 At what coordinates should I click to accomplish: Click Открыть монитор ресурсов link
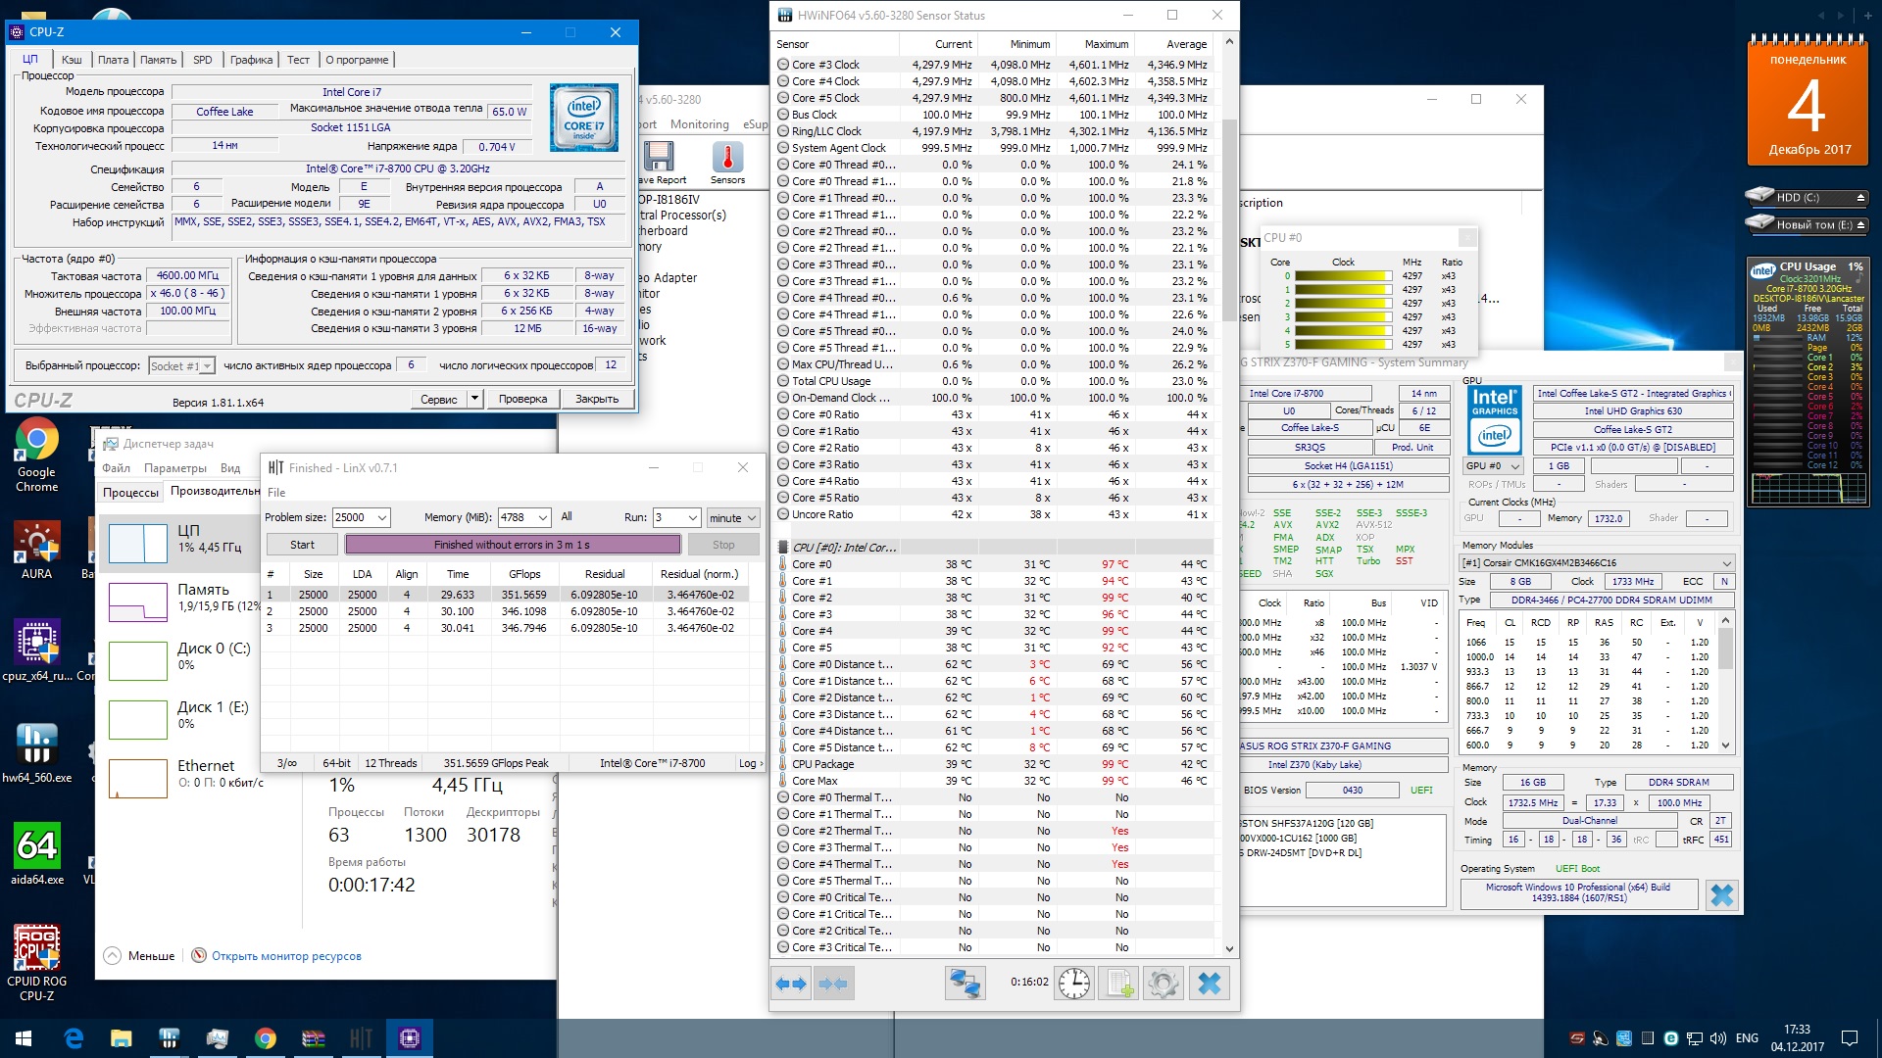point(285,956)
